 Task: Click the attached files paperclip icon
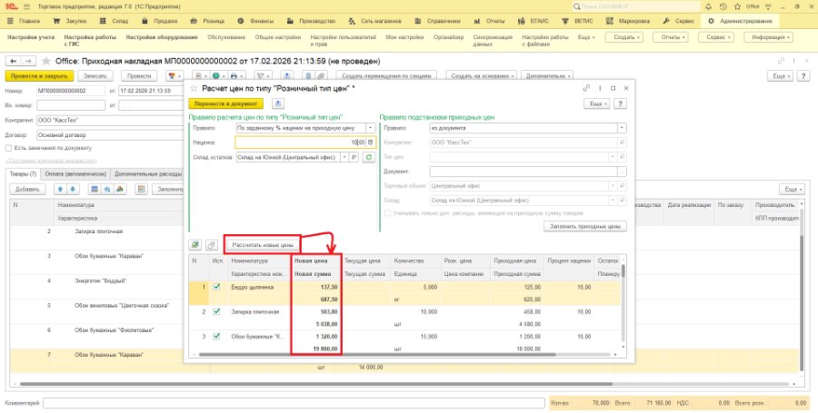[322, 76]
